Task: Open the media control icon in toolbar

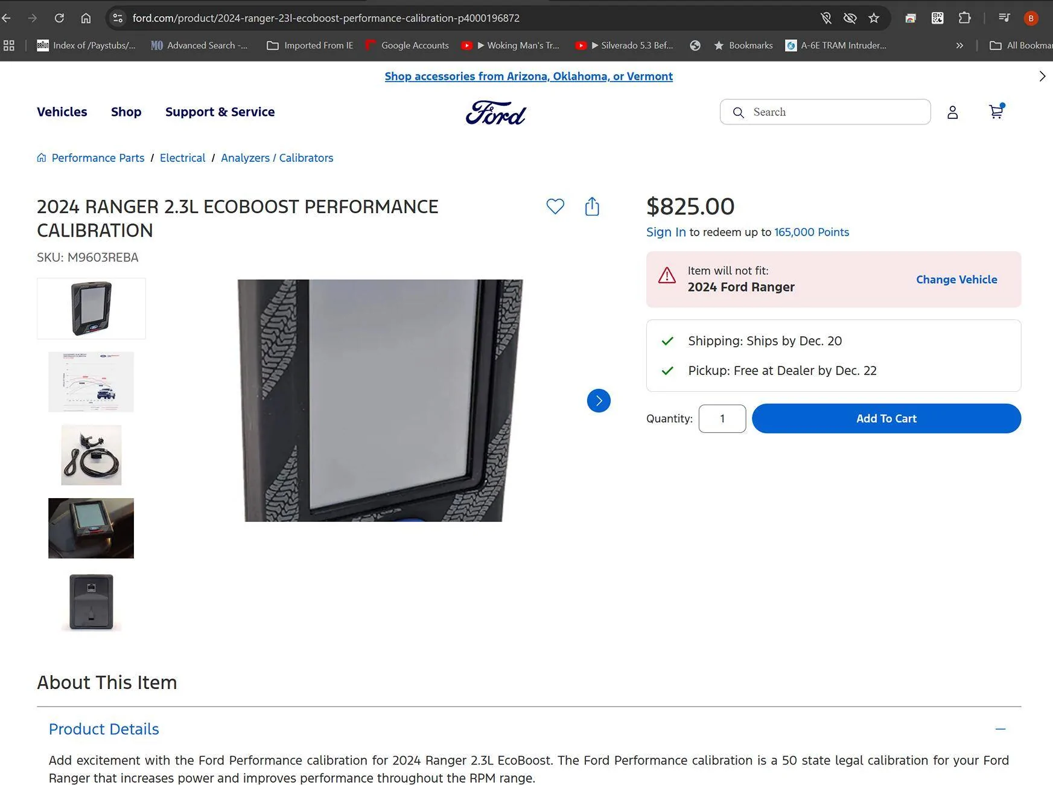Action: pos(1004,18)
